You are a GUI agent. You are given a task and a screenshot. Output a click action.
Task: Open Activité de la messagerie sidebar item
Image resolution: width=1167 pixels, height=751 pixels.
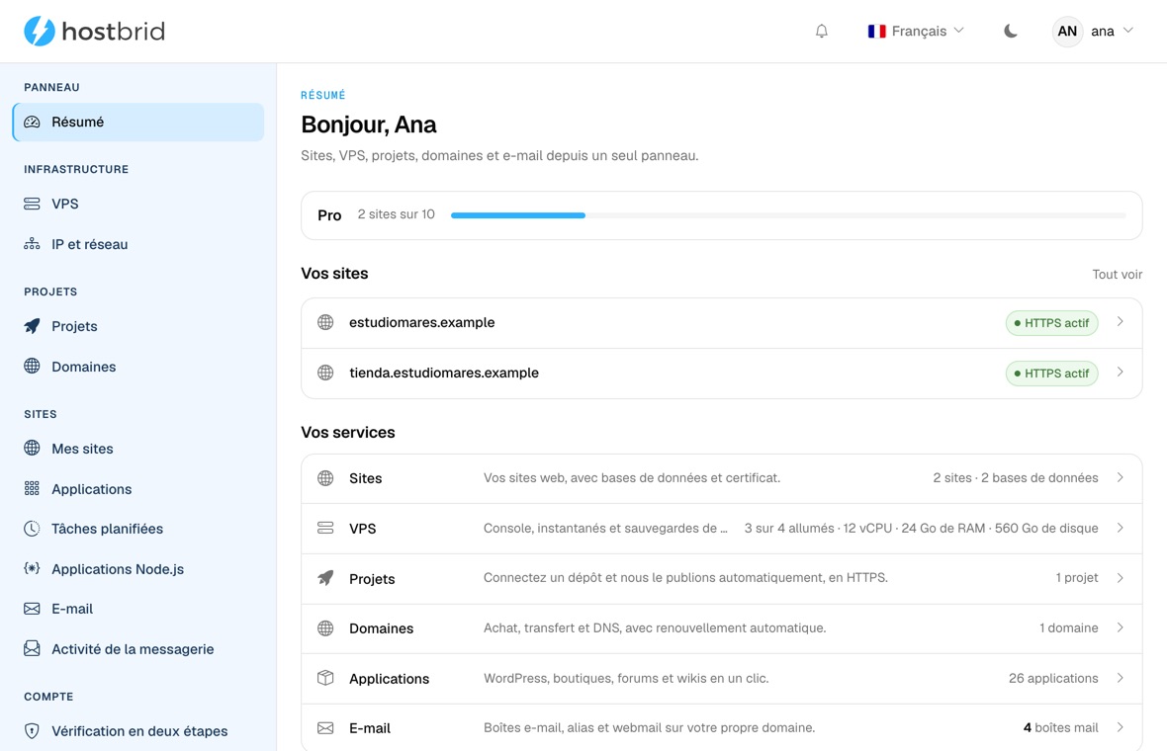138,649
